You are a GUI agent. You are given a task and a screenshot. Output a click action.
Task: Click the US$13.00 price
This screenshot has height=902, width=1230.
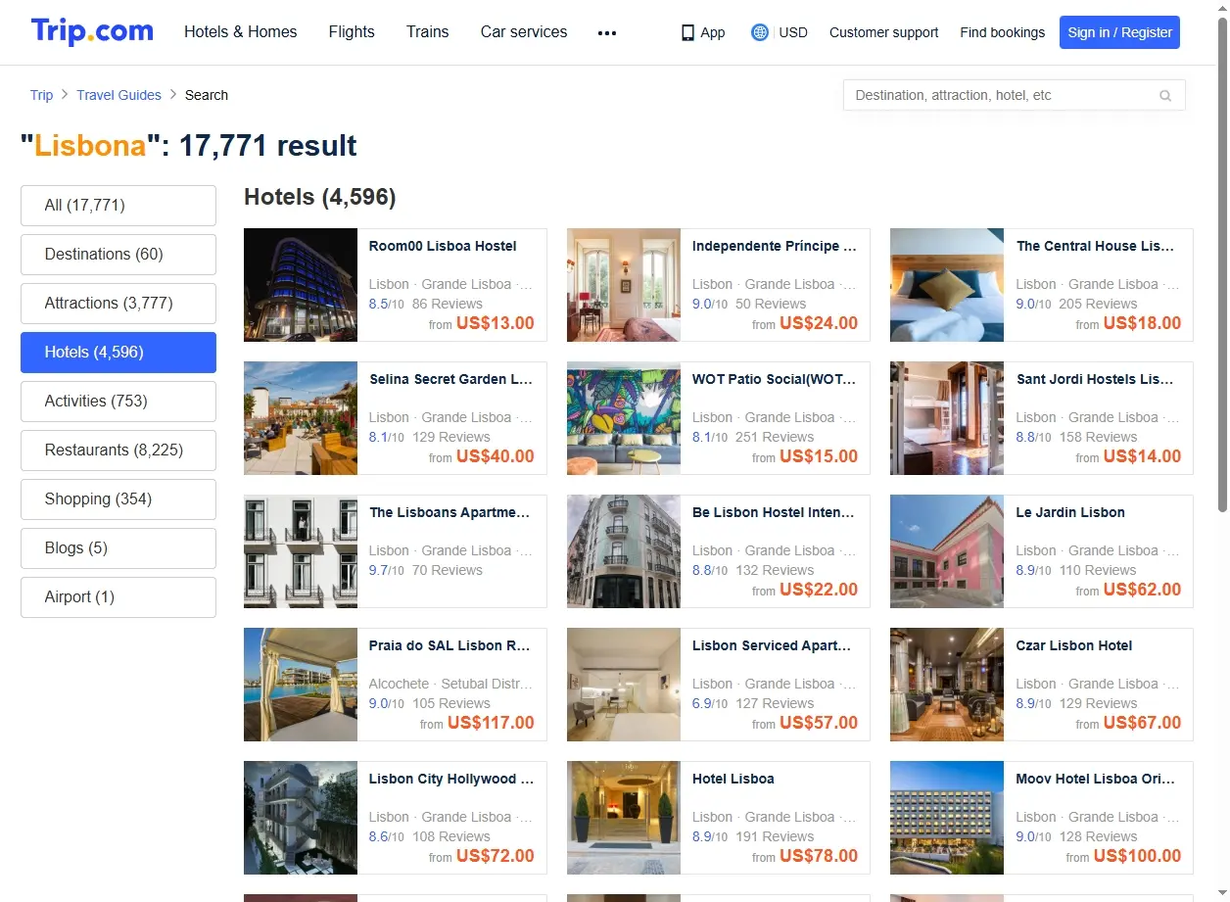pos(496,323)
